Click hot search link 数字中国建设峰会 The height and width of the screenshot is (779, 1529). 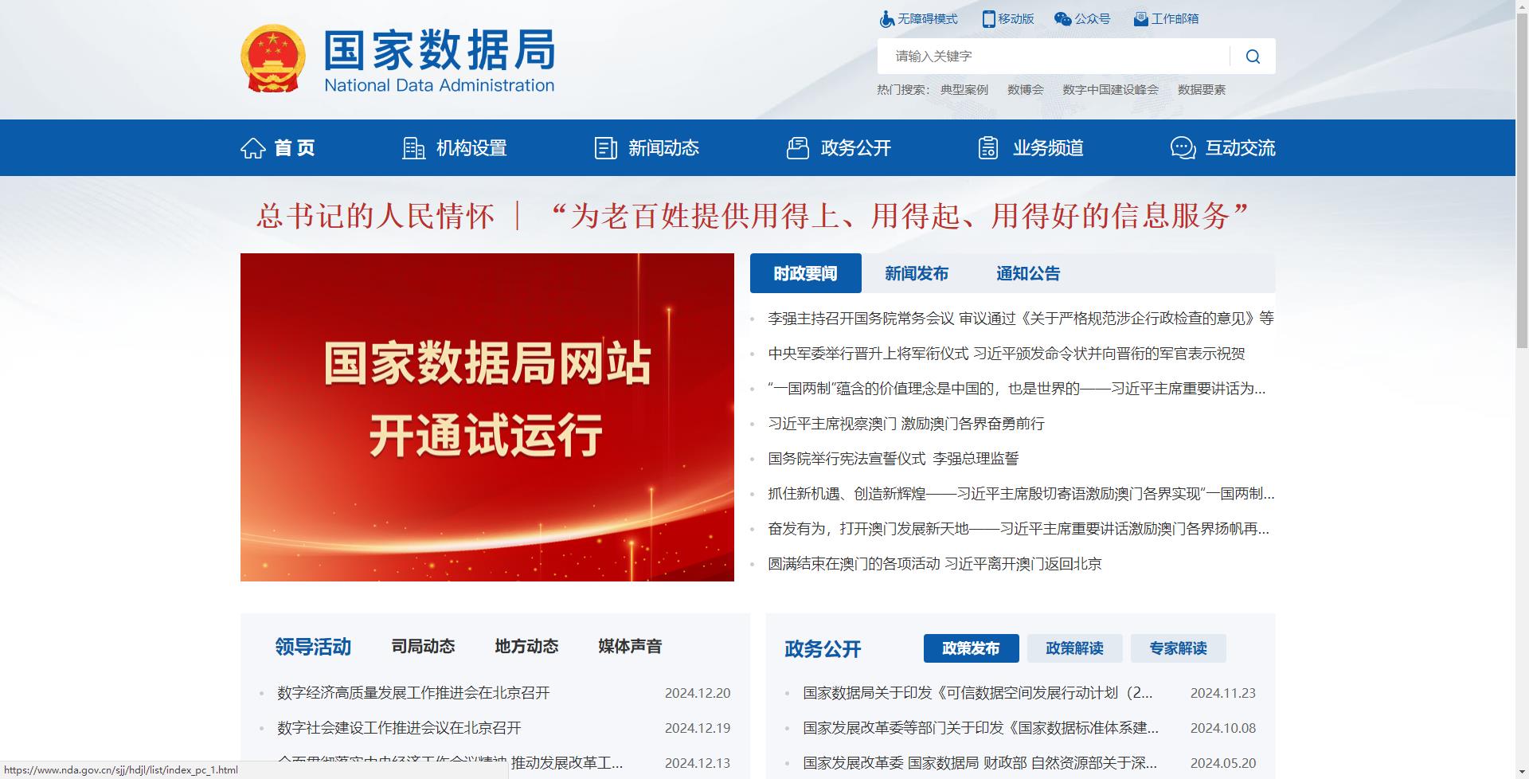click(1110, 90)
